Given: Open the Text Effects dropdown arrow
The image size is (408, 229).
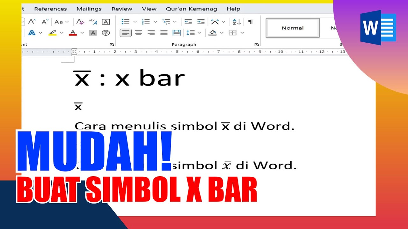Looking at the screenshot, I should 40,33.
